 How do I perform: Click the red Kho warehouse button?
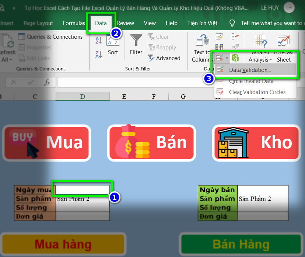[x=257, y=143]
